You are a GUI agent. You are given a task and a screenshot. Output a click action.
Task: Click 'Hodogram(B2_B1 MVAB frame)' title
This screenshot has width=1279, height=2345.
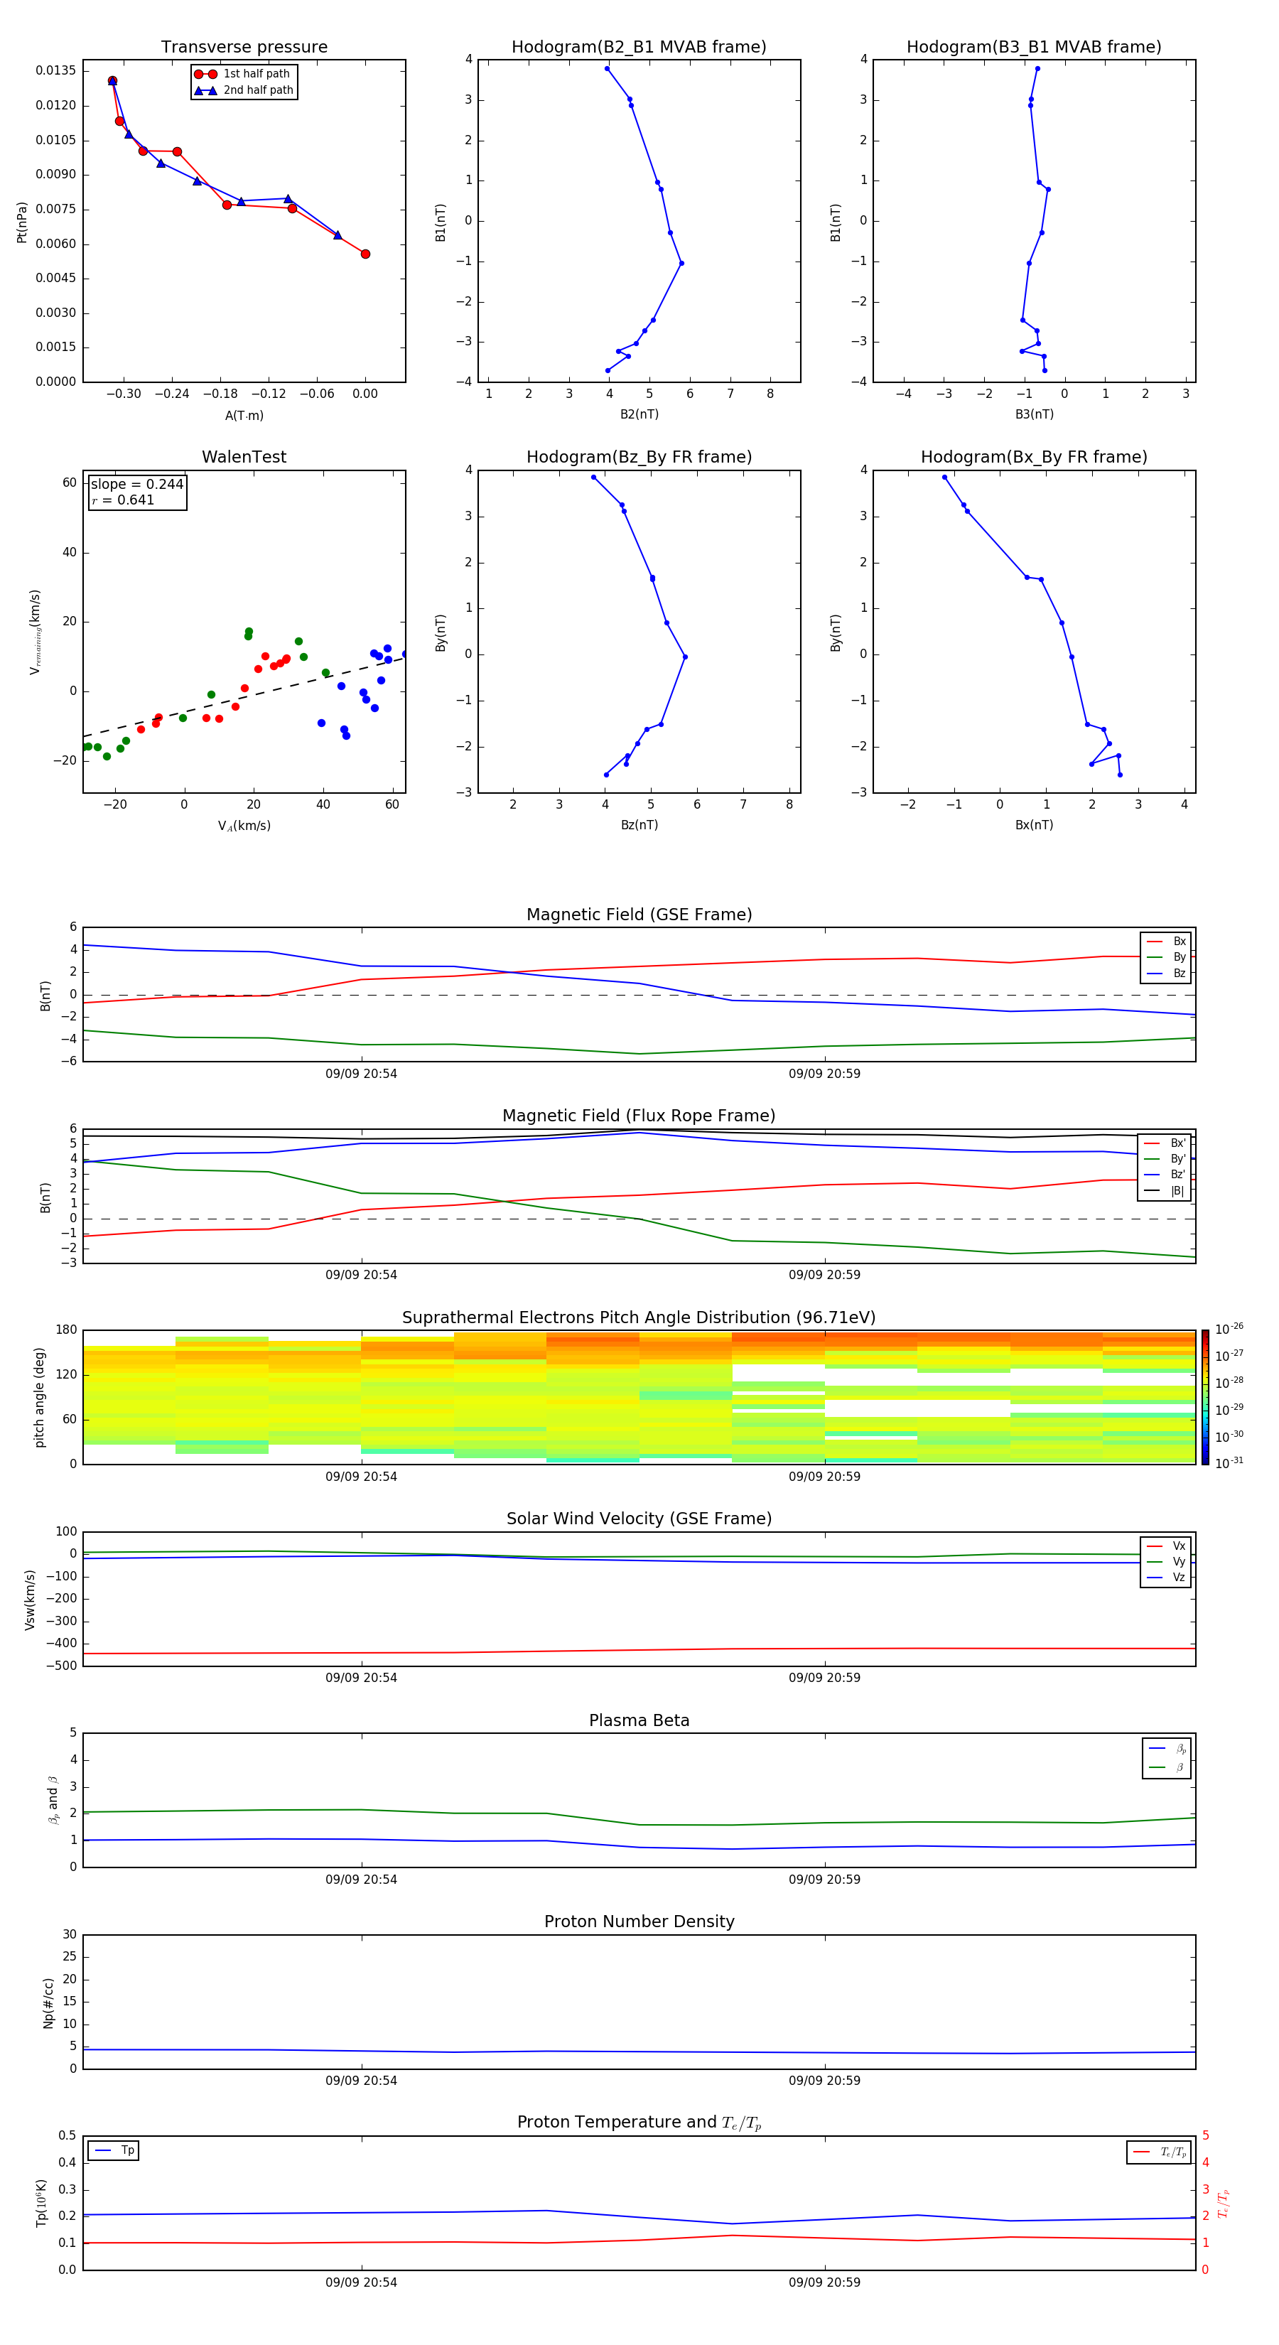pyautogui.click(x=639, y=46)
